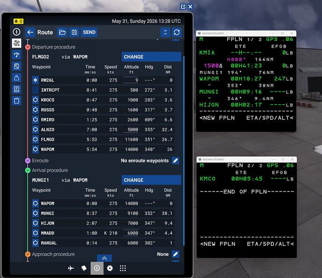Change the MUNGI1 arrival procedure
Image resolution: width=322 pixels, height=278 pixels.
click(151, 180)
